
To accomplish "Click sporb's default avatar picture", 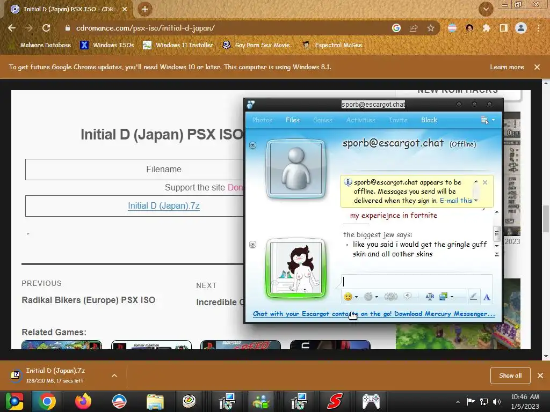I will point(296,169).
